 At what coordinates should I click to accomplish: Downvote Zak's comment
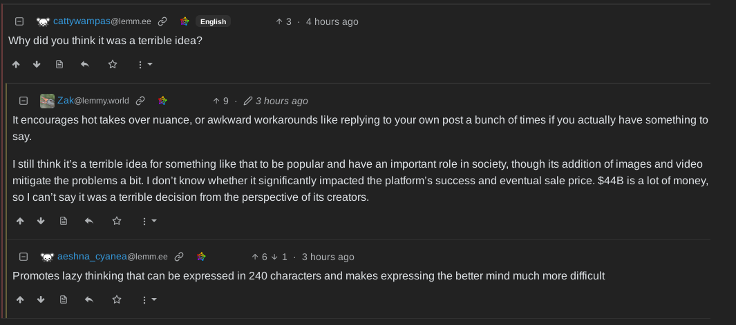pos(41,221)
